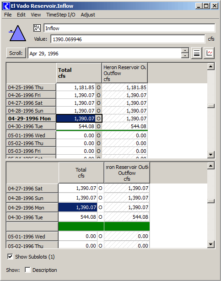Select upper row 04-27-1996 Sat header
This screenshot has width=221, height=281.
click(x=31, y=103)
